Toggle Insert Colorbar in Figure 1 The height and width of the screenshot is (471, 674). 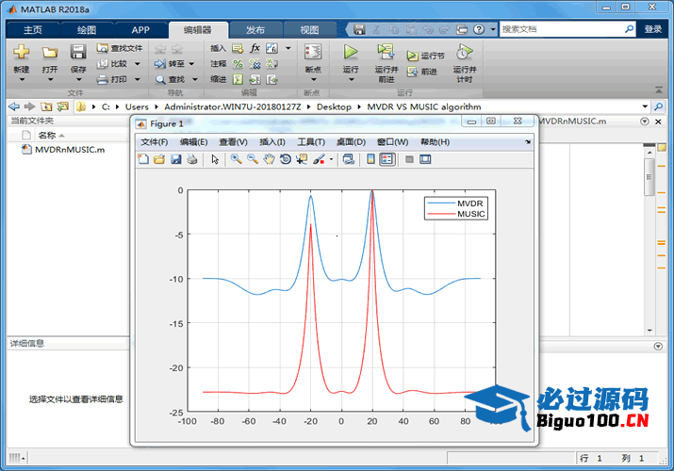(370, 159)
